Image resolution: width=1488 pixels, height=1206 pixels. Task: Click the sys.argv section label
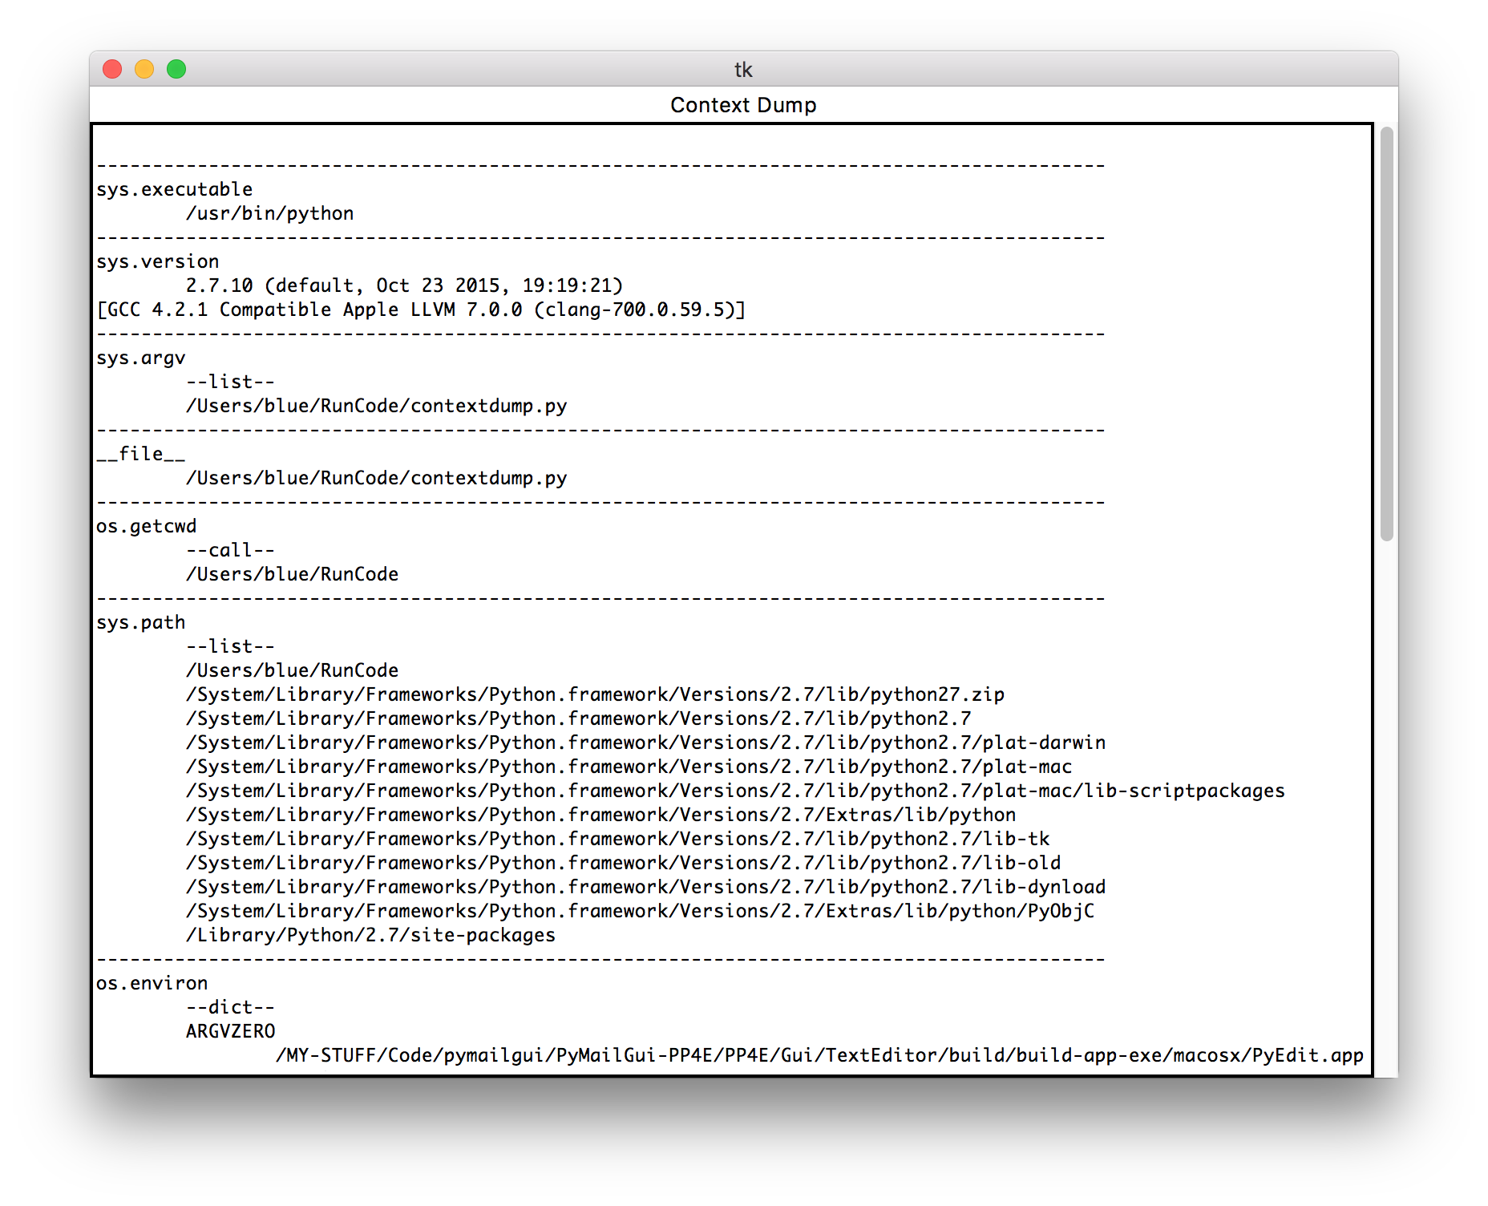tap(140, 357)
